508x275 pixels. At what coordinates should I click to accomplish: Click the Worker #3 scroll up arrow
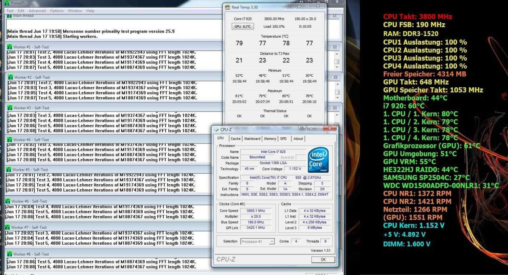(x=337, y=115)
